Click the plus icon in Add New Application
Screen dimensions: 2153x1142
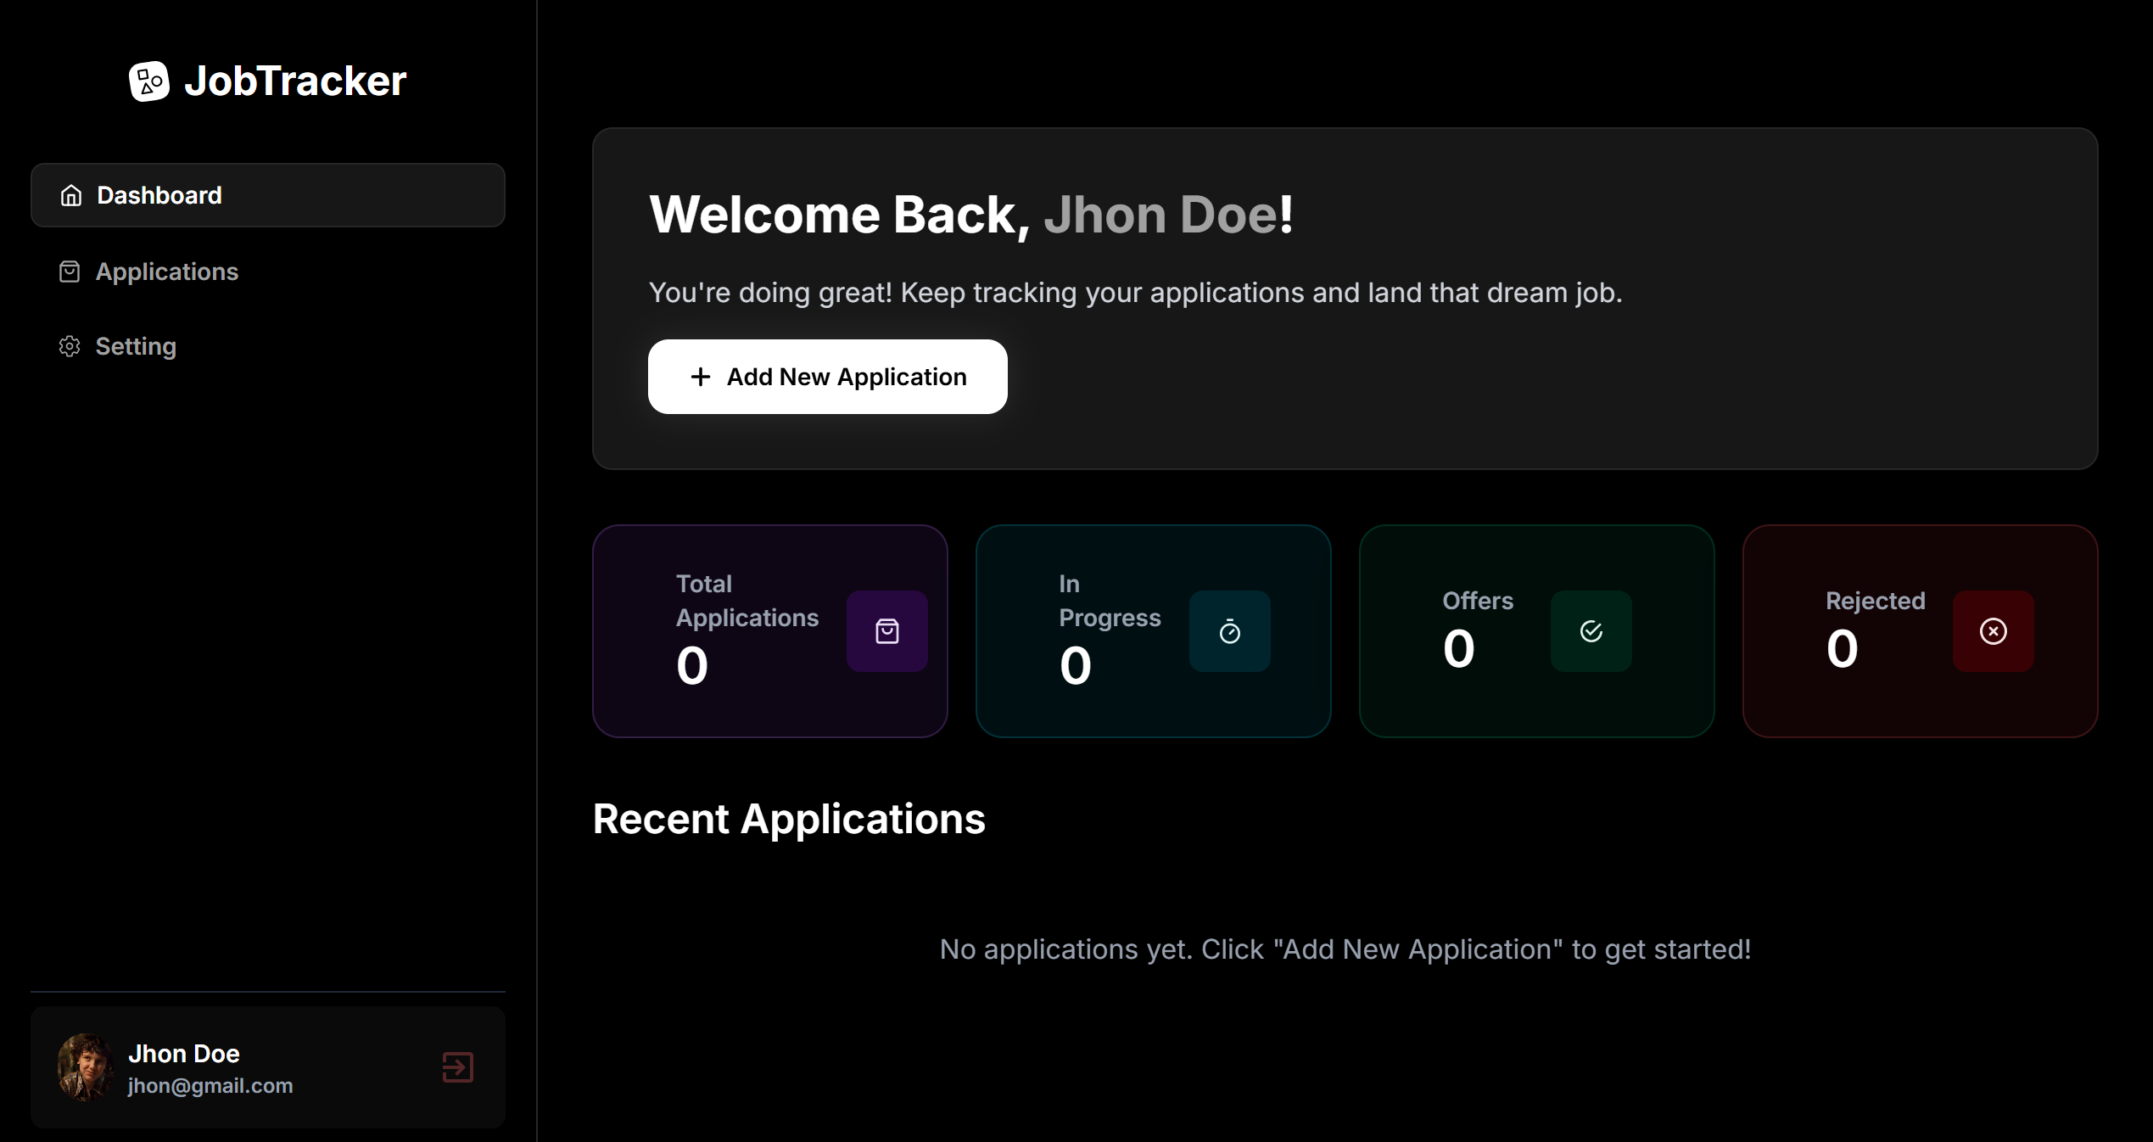tap(700, 377)
